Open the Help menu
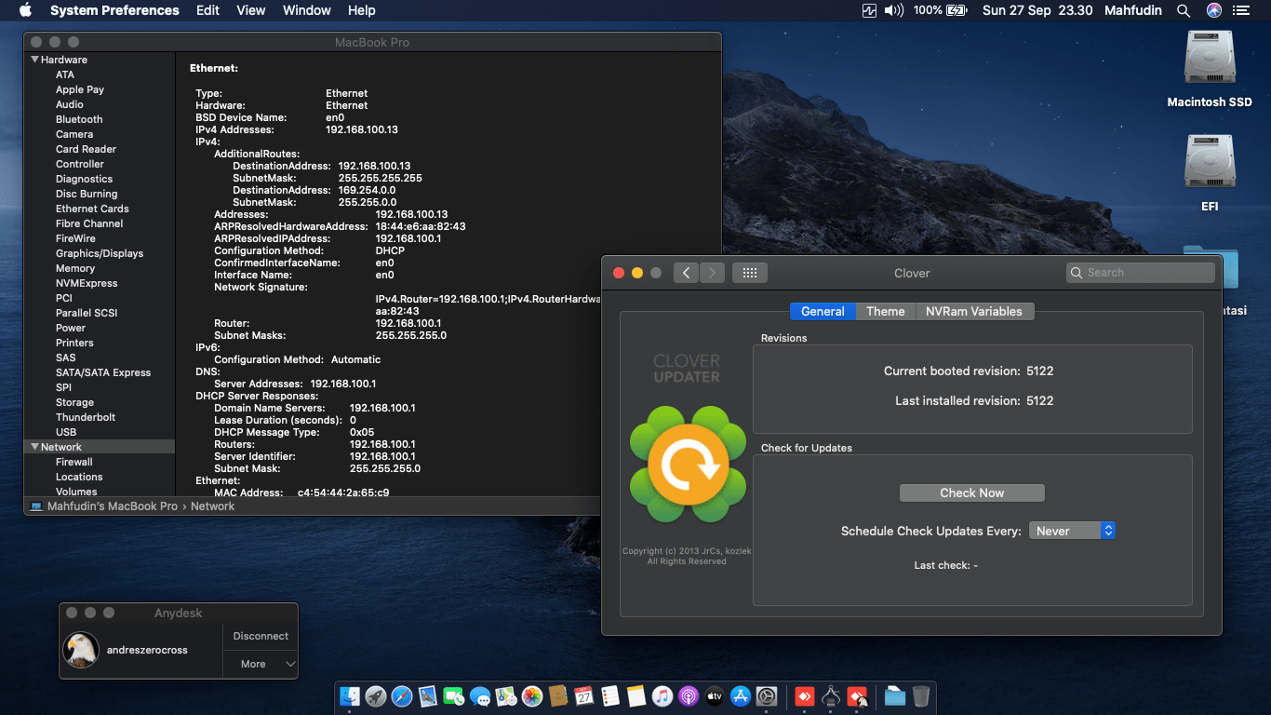 362,10
